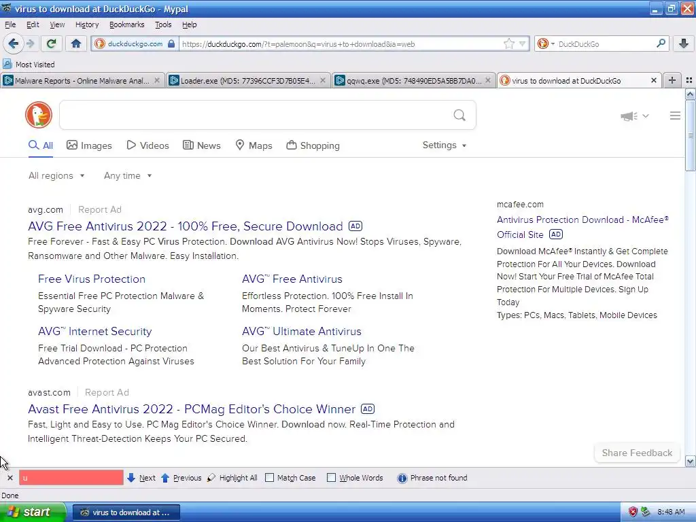Click the search bar magnifier icon
The height and width of the screenshot is (522, 696).
tap(661, 43)
